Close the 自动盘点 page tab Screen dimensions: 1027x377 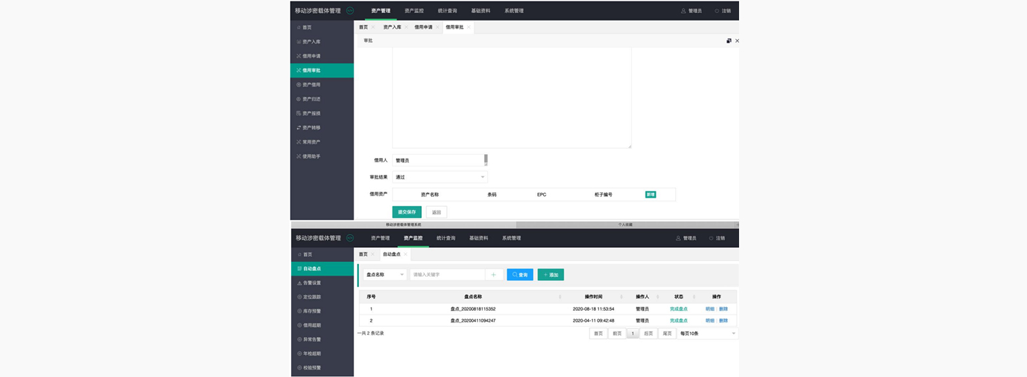point(406,254)
